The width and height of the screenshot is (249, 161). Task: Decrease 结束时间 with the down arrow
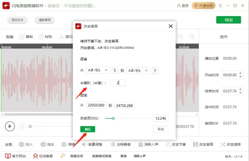point(240,93)
